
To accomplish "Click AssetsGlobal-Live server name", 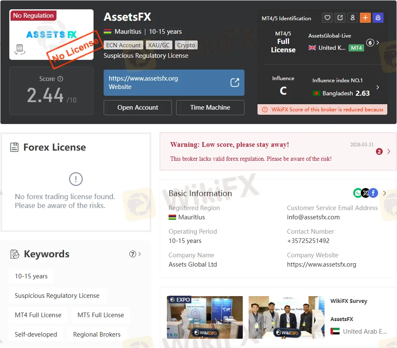I will pos(330,36).
